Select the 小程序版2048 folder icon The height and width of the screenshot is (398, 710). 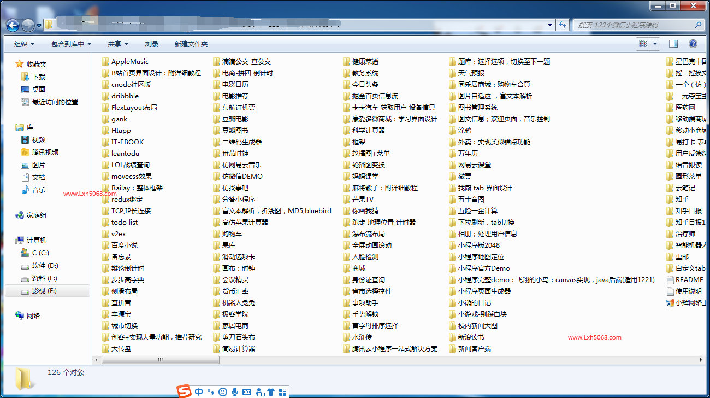(x=453, y=245)
